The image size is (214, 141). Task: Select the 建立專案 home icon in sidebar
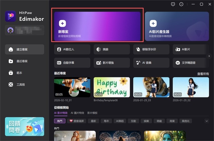11,50
